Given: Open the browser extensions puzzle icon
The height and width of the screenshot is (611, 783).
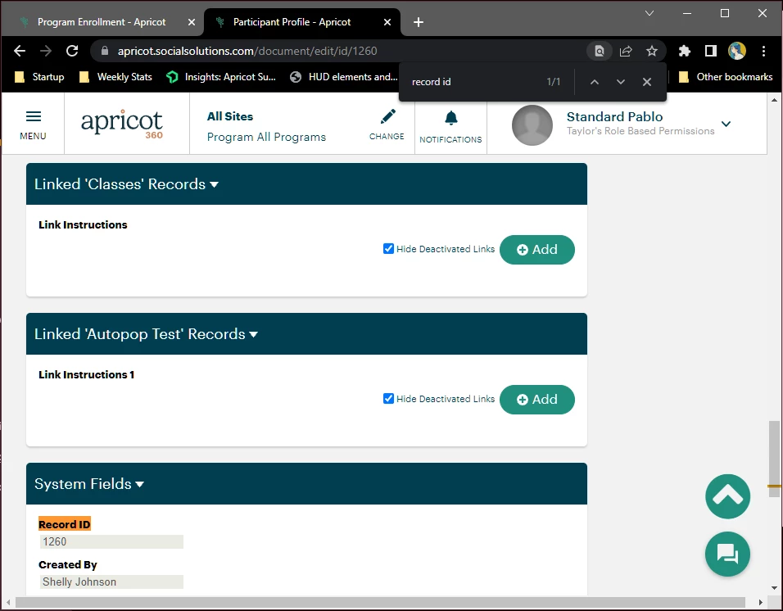Looking at the screenshot, I should click(x=685, y=51).
